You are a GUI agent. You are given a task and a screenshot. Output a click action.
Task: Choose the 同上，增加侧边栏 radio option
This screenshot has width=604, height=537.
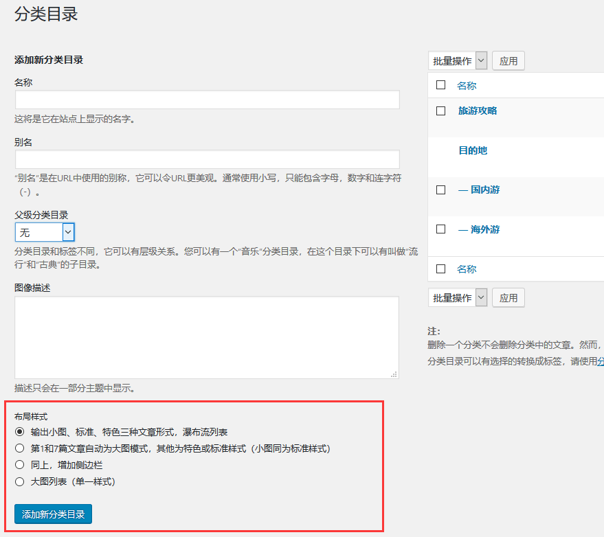(19, 465)
